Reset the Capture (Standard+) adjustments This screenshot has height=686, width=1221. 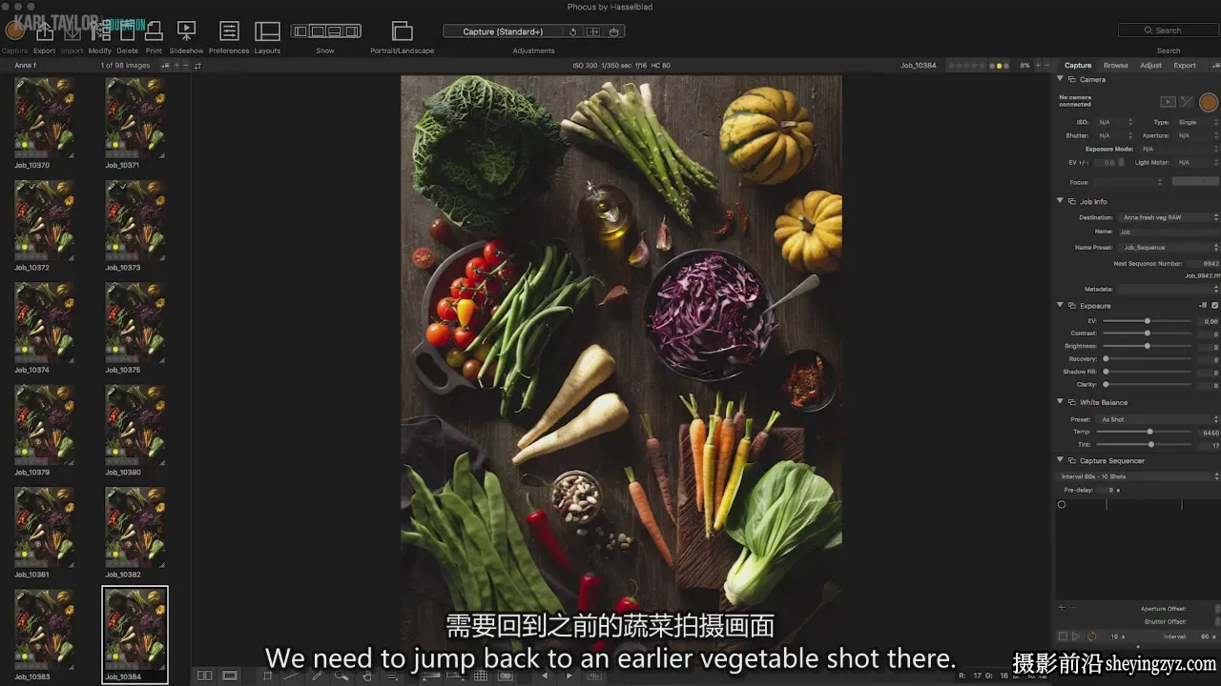pyautogui.click(x=572, y=31)
